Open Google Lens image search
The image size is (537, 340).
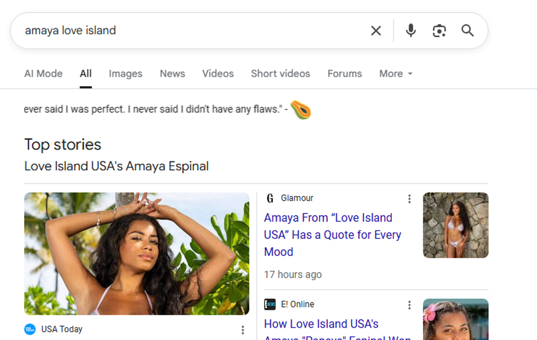point(439,31)
